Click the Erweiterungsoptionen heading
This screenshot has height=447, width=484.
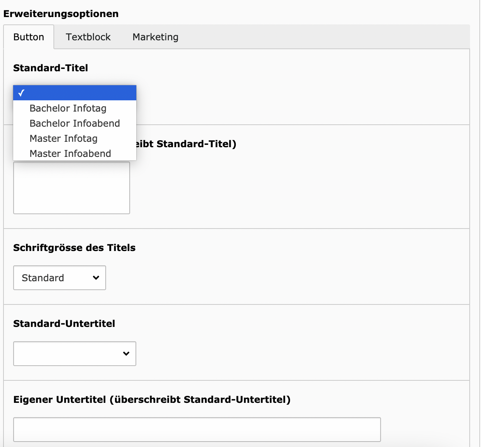[61, 14]
